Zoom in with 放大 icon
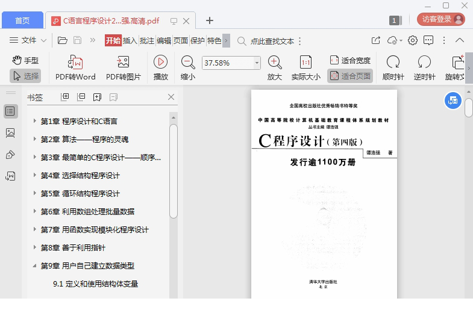The width and height of the screenshot is (473, 310). (275, 68)
